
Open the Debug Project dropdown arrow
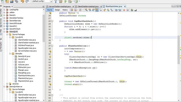click(73, 1)
